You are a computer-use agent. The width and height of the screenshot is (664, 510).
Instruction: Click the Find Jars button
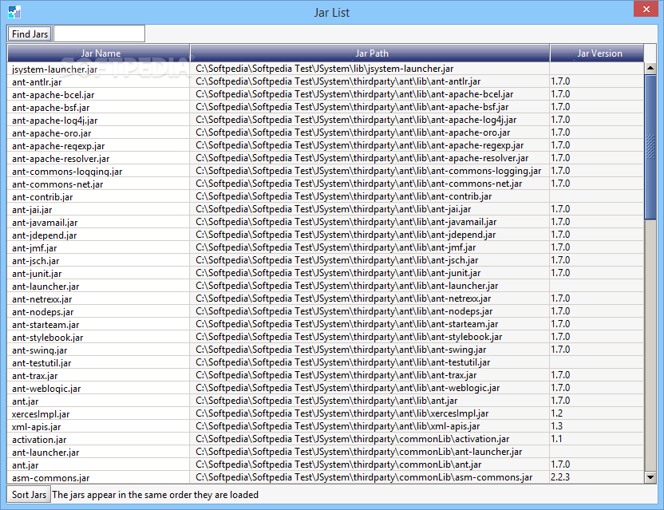click(x=30, y=34)
